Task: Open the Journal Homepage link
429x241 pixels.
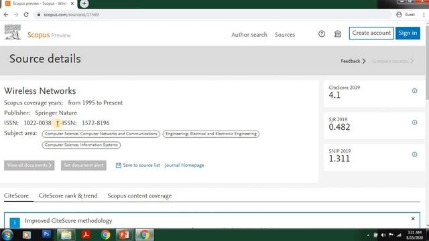Action: tap(184, 165)
